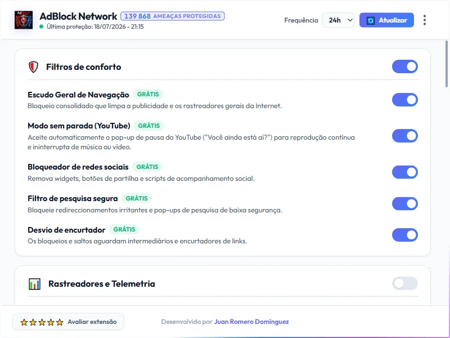Click GRÁTIS badge next to Filtro de pesquisa segura
The height and width of the screenshot is (338, 450).
point(137,198)
